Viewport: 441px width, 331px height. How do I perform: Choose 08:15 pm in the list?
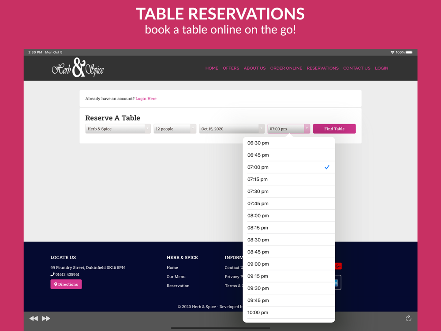click(289, 228)
